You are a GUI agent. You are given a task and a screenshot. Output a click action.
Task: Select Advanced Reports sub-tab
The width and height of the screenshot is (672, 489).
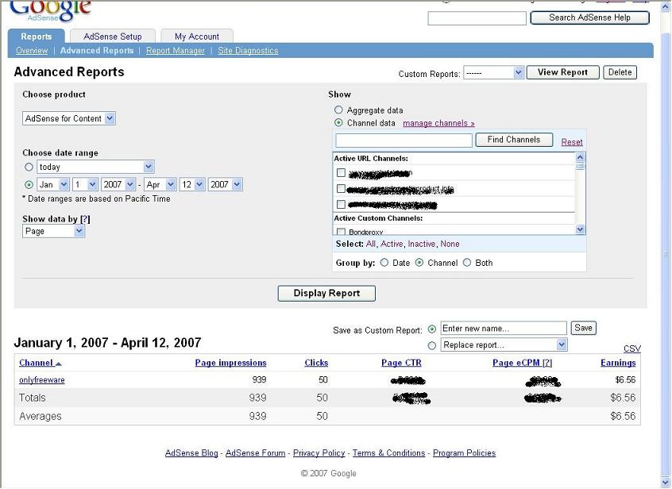click(x=97, y=51)
